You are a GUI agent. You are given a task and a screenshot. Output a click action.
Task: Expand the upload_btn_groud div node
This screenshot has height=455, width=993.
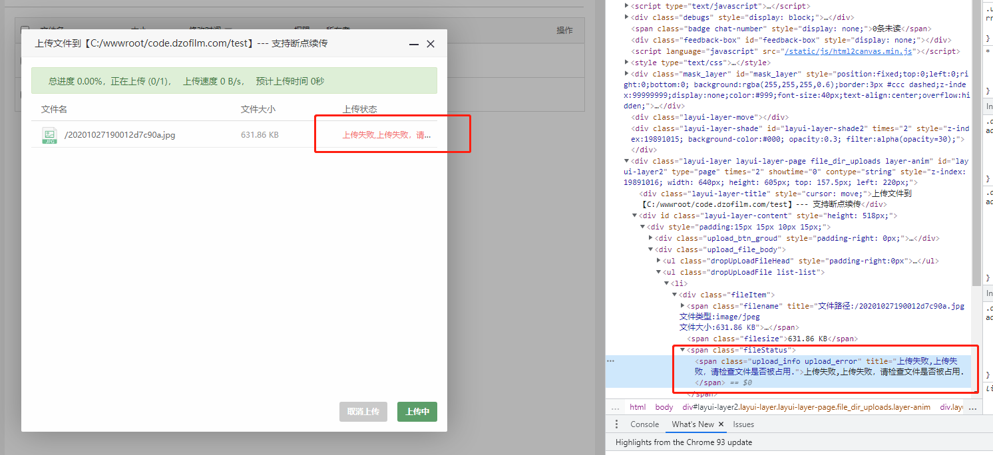650,238
